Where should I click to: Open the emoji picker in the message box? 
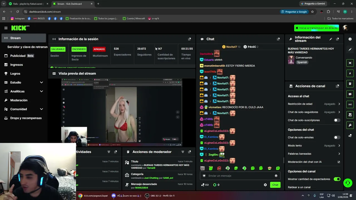(276, 176)
